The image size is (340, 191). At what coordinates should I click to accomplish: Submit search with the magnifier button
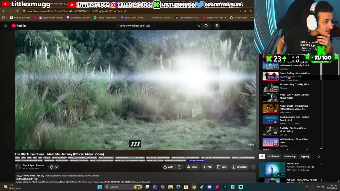[206, 26]
